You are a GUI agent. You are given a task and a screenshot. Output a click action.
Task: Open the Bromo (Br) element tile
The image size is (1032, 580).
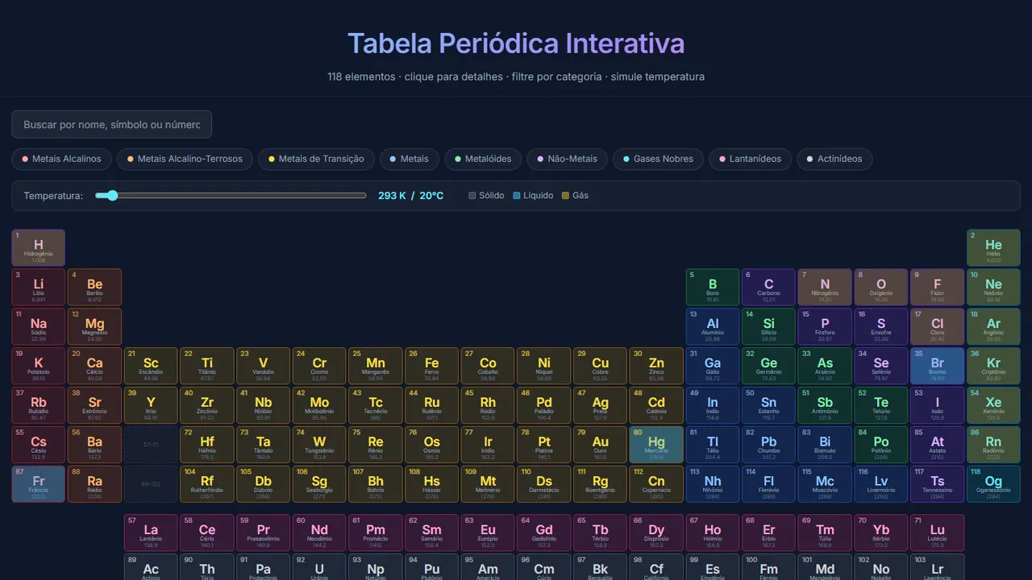pos(937,367)
